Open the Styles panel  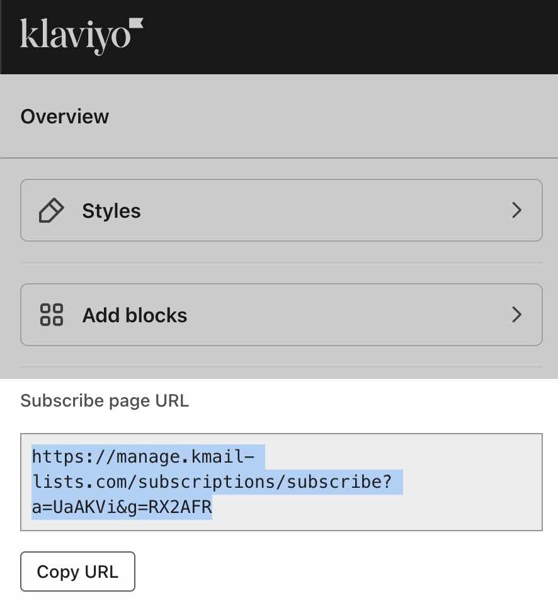[x=281, y=210]
